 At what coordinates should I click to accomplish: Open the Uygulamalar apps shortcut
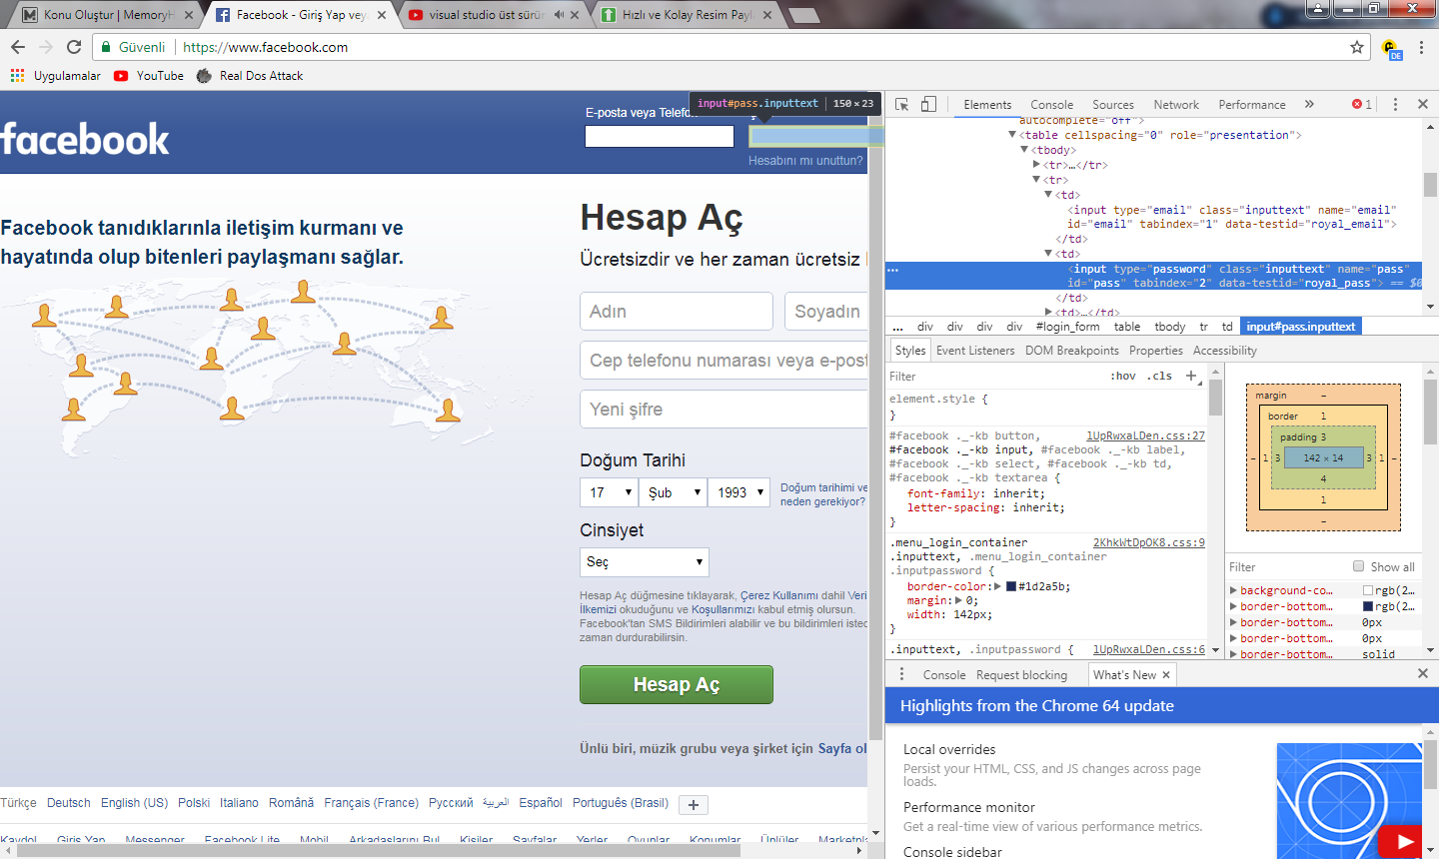tap(56, 76)
